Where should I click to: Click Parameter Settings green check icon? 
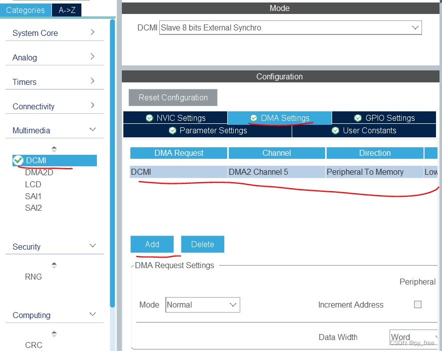(172, 130)
